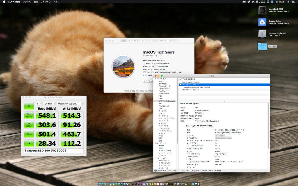Select NVMExpress in the hardware sidebar
This screenshot has width=298, height=186.
click(164, 94)
